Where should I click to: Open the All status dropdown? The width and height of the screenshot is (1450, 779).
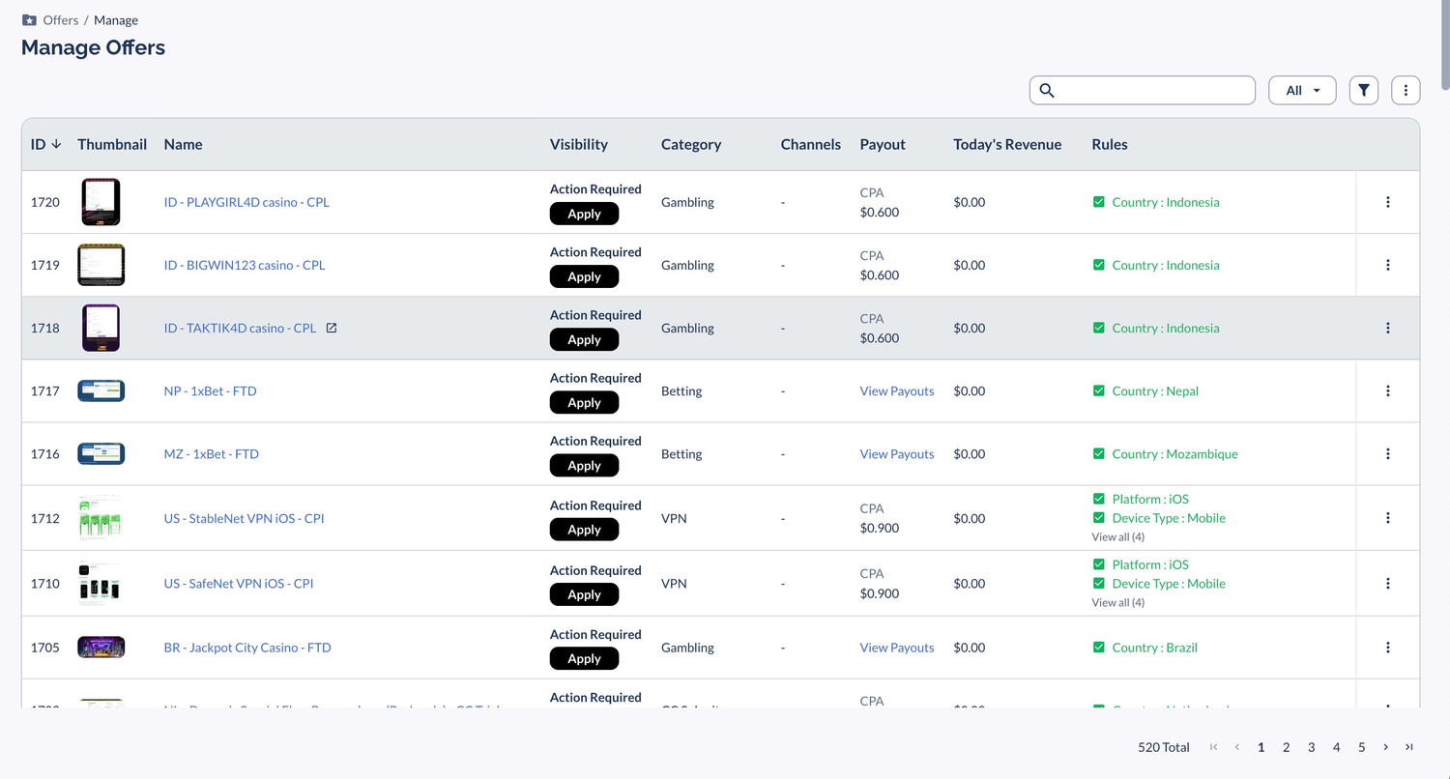pyautogui.click(x=1302, y=90)
